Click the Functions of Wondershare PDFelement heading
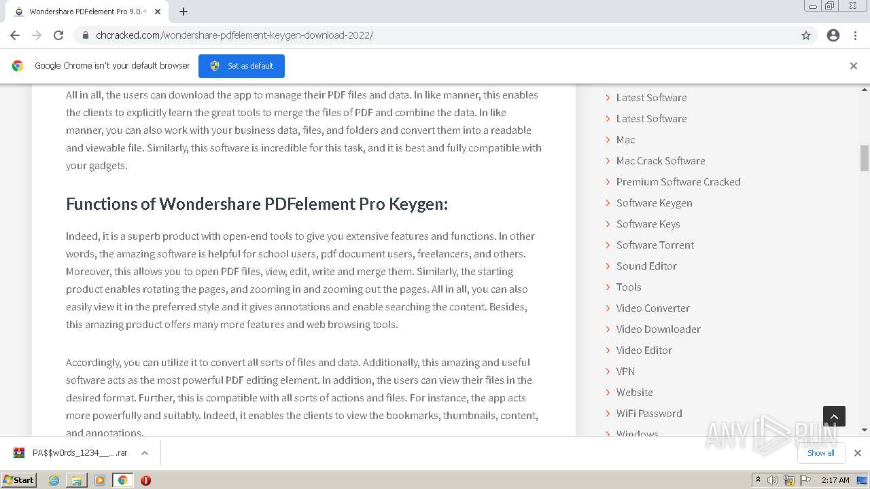 point(257,204)
